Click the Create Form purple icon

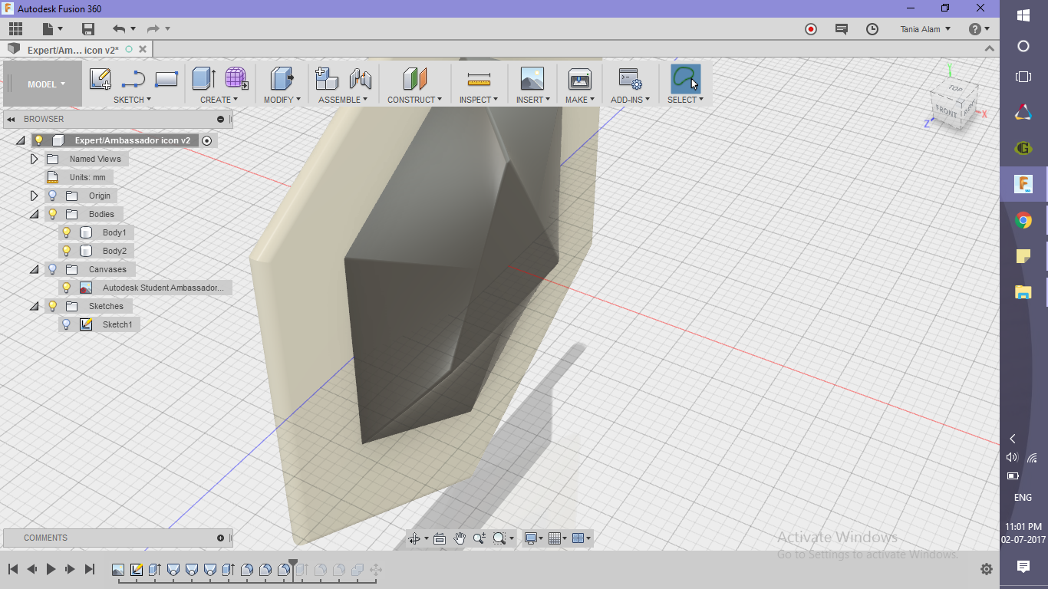pyautogui.click(x=236, y=78)
